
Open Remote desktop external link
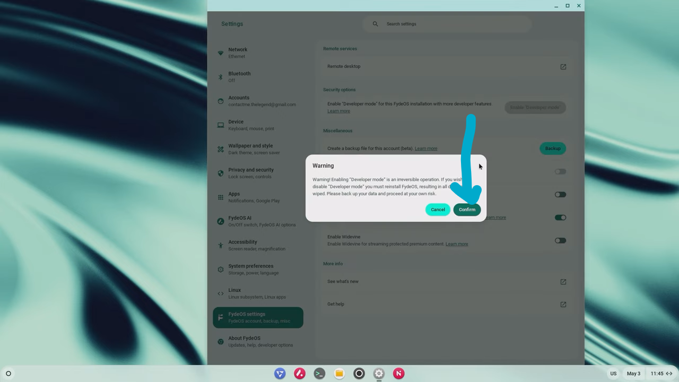click(563, 67)
